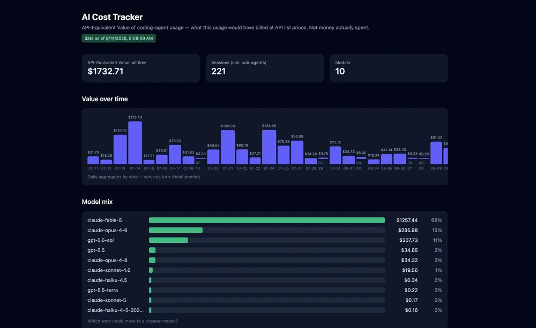Viewport: 536px width, 328px height.
Task: Click the $285.98 amount
Action: click(x=408, y=231)
